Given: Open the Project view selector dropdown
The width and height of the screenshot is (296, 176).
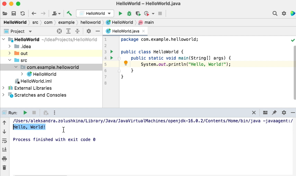Looking at the screenshot, I should (x=30, y=32).
